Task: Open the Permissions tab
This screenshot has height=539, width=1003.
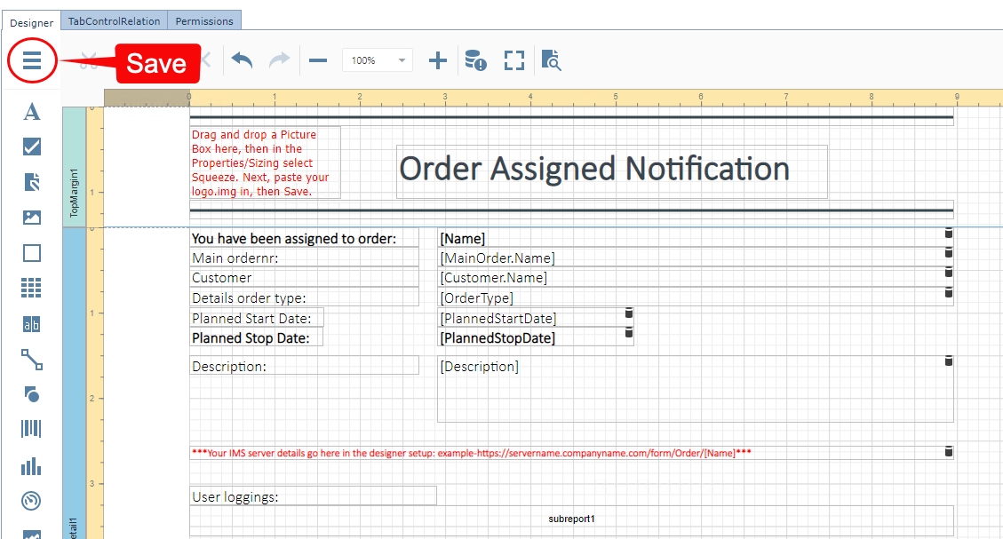Action: [x=203, y=21]
